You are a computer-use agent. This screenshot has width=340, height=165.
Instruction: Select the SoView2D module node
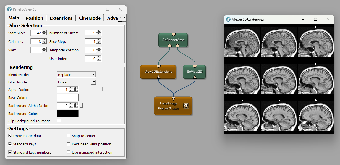194,72
